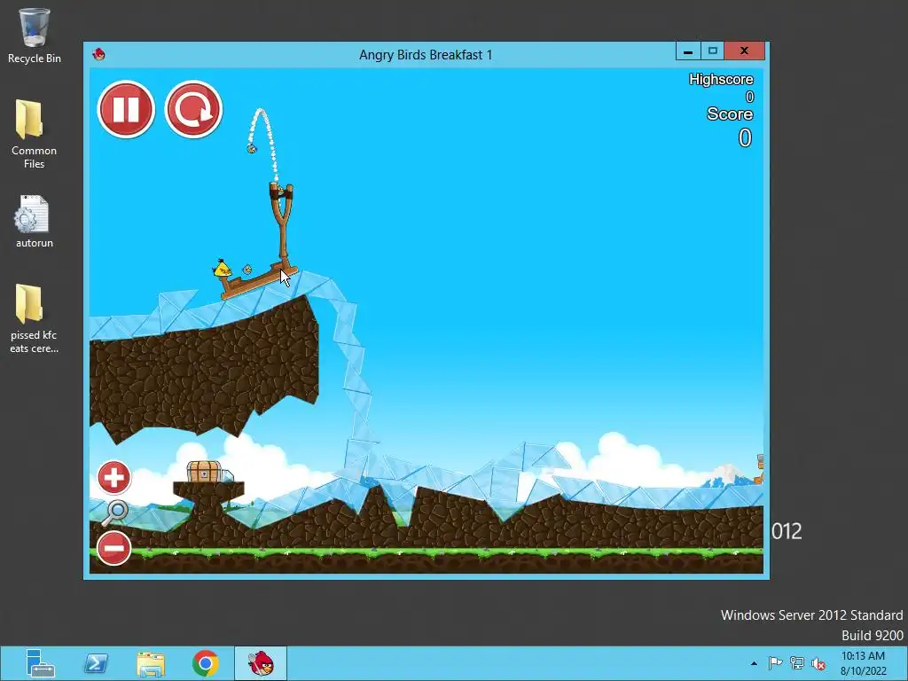
Task: Click the treasure chest on the small platform
Action: [x=205, y=472]
